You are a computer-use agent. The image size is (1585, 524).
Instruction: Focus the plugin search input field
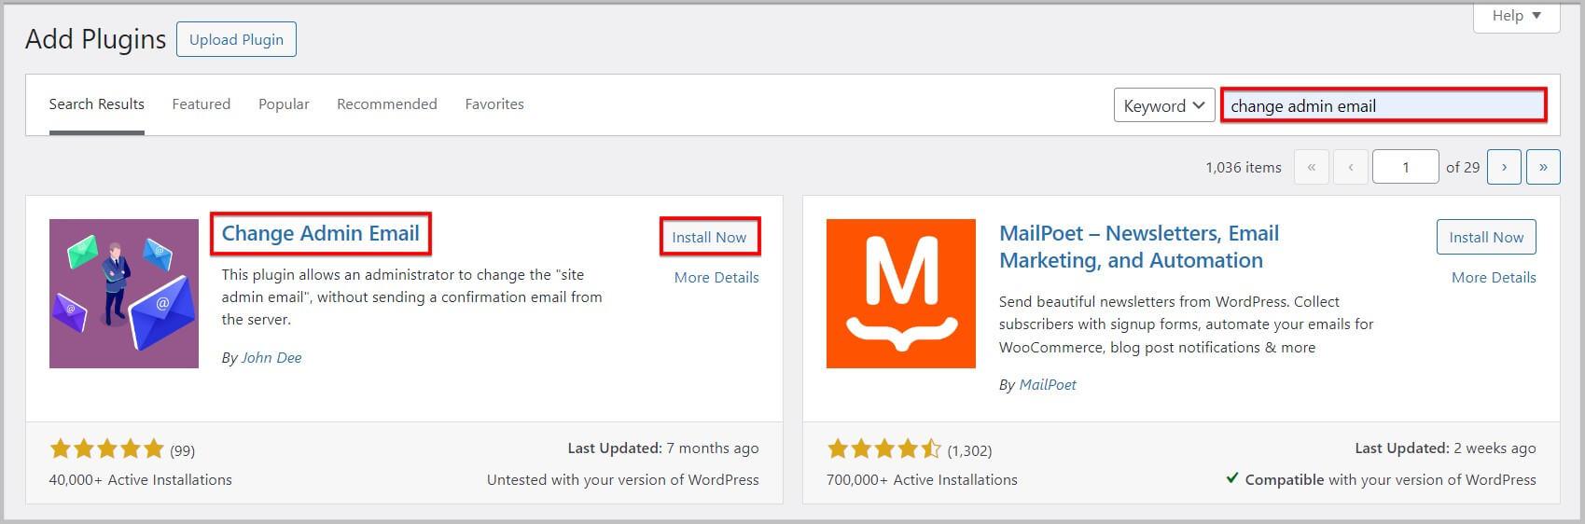[x=1383, y=105]
